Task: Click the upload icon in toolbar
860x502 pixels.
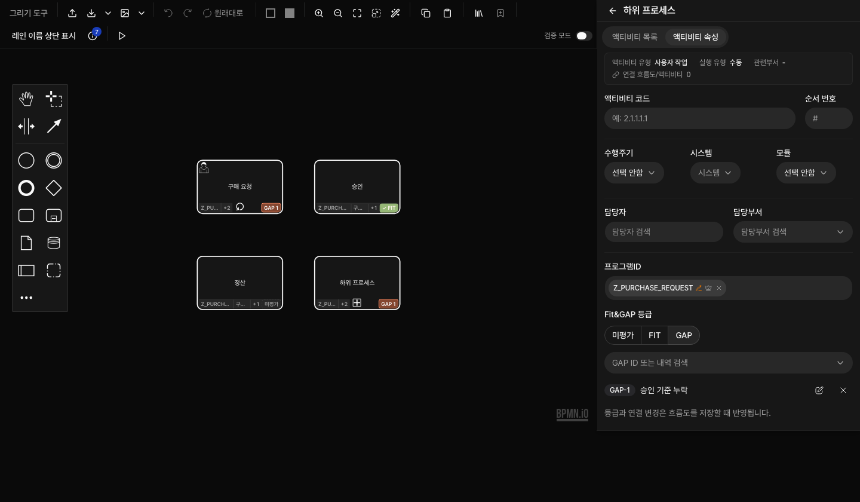Action: [72, 13]
